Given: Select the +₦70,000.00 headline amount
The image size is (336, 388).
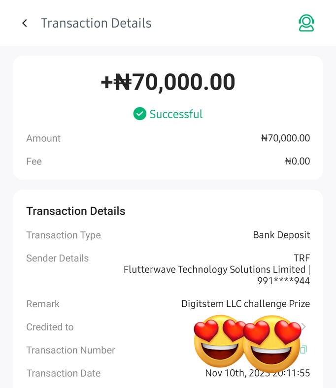Looking at the screenshot, I should click(168, 82).
